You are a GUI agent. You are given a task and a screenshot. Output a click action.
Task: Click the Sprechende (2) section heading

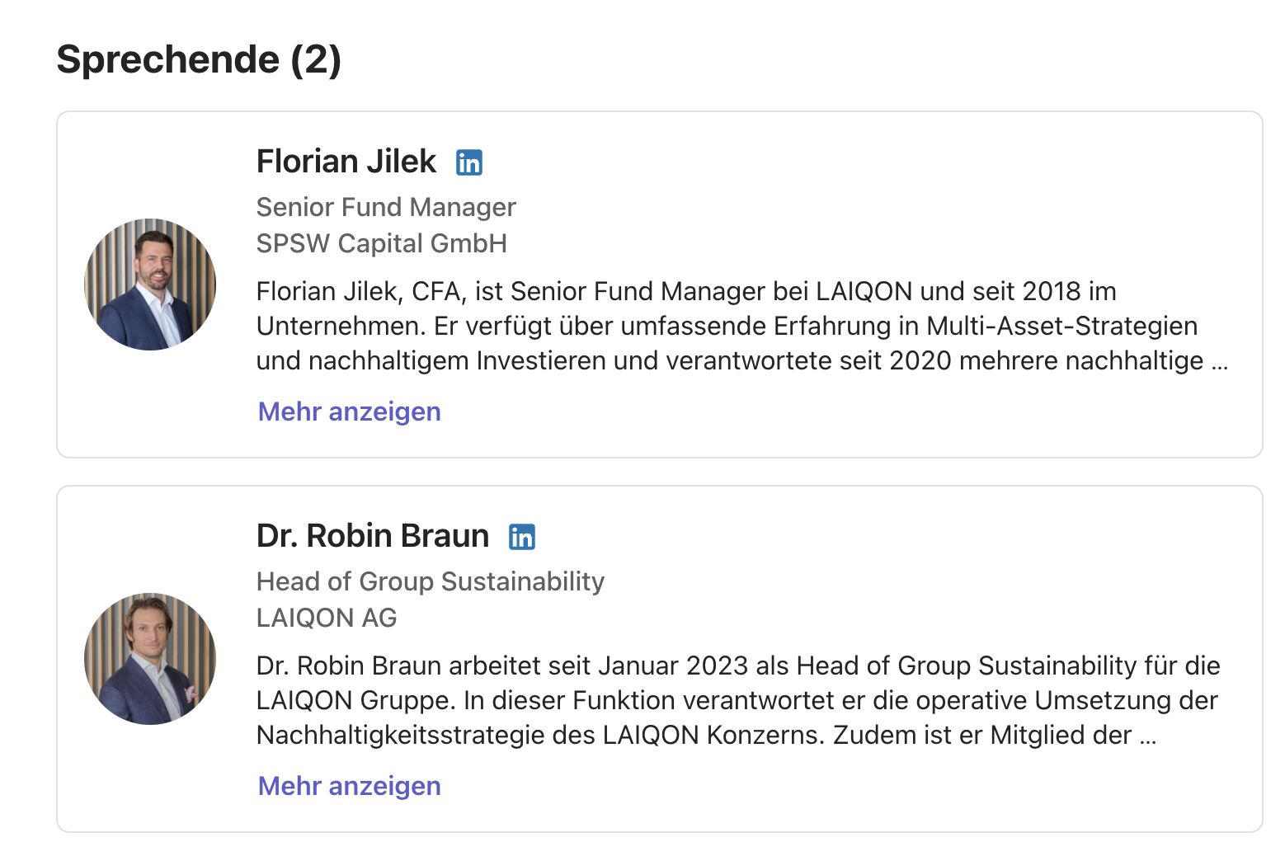[x=199, y=59]
